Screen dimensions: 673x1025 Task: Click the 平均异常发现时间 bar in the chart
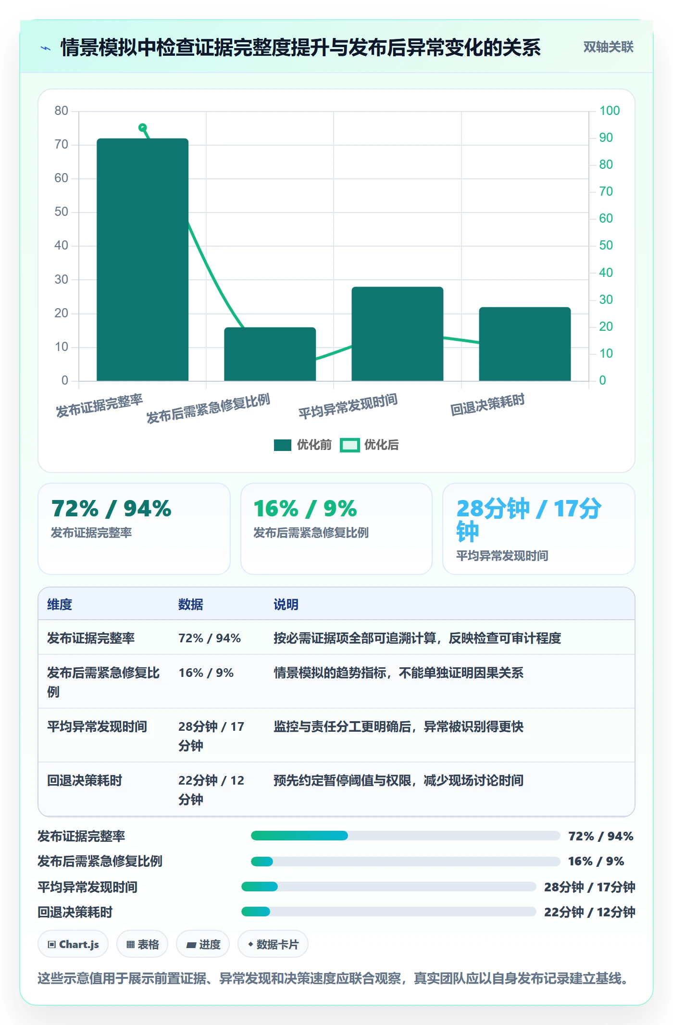[397, 334]
